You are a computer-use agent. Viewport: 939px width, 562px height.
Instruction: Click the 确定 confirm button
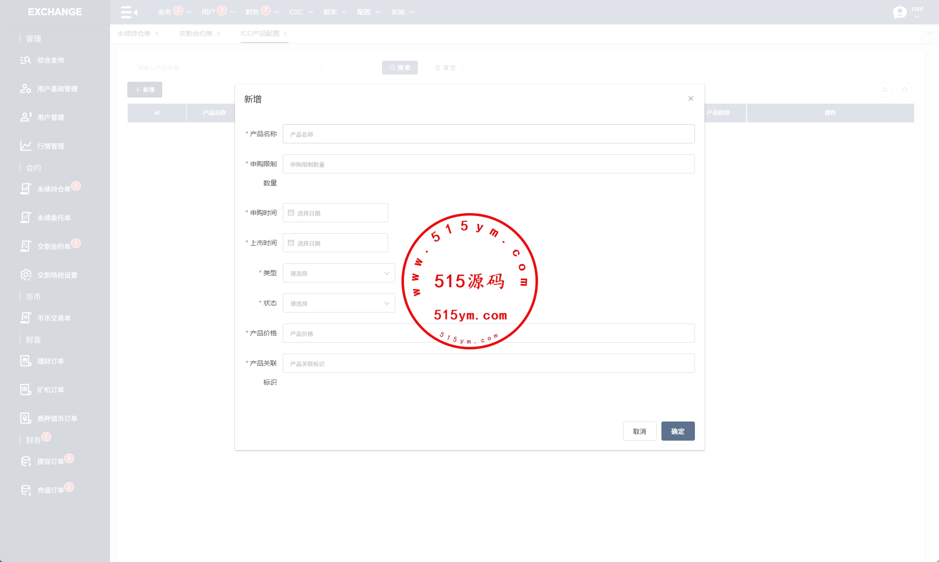678,431
